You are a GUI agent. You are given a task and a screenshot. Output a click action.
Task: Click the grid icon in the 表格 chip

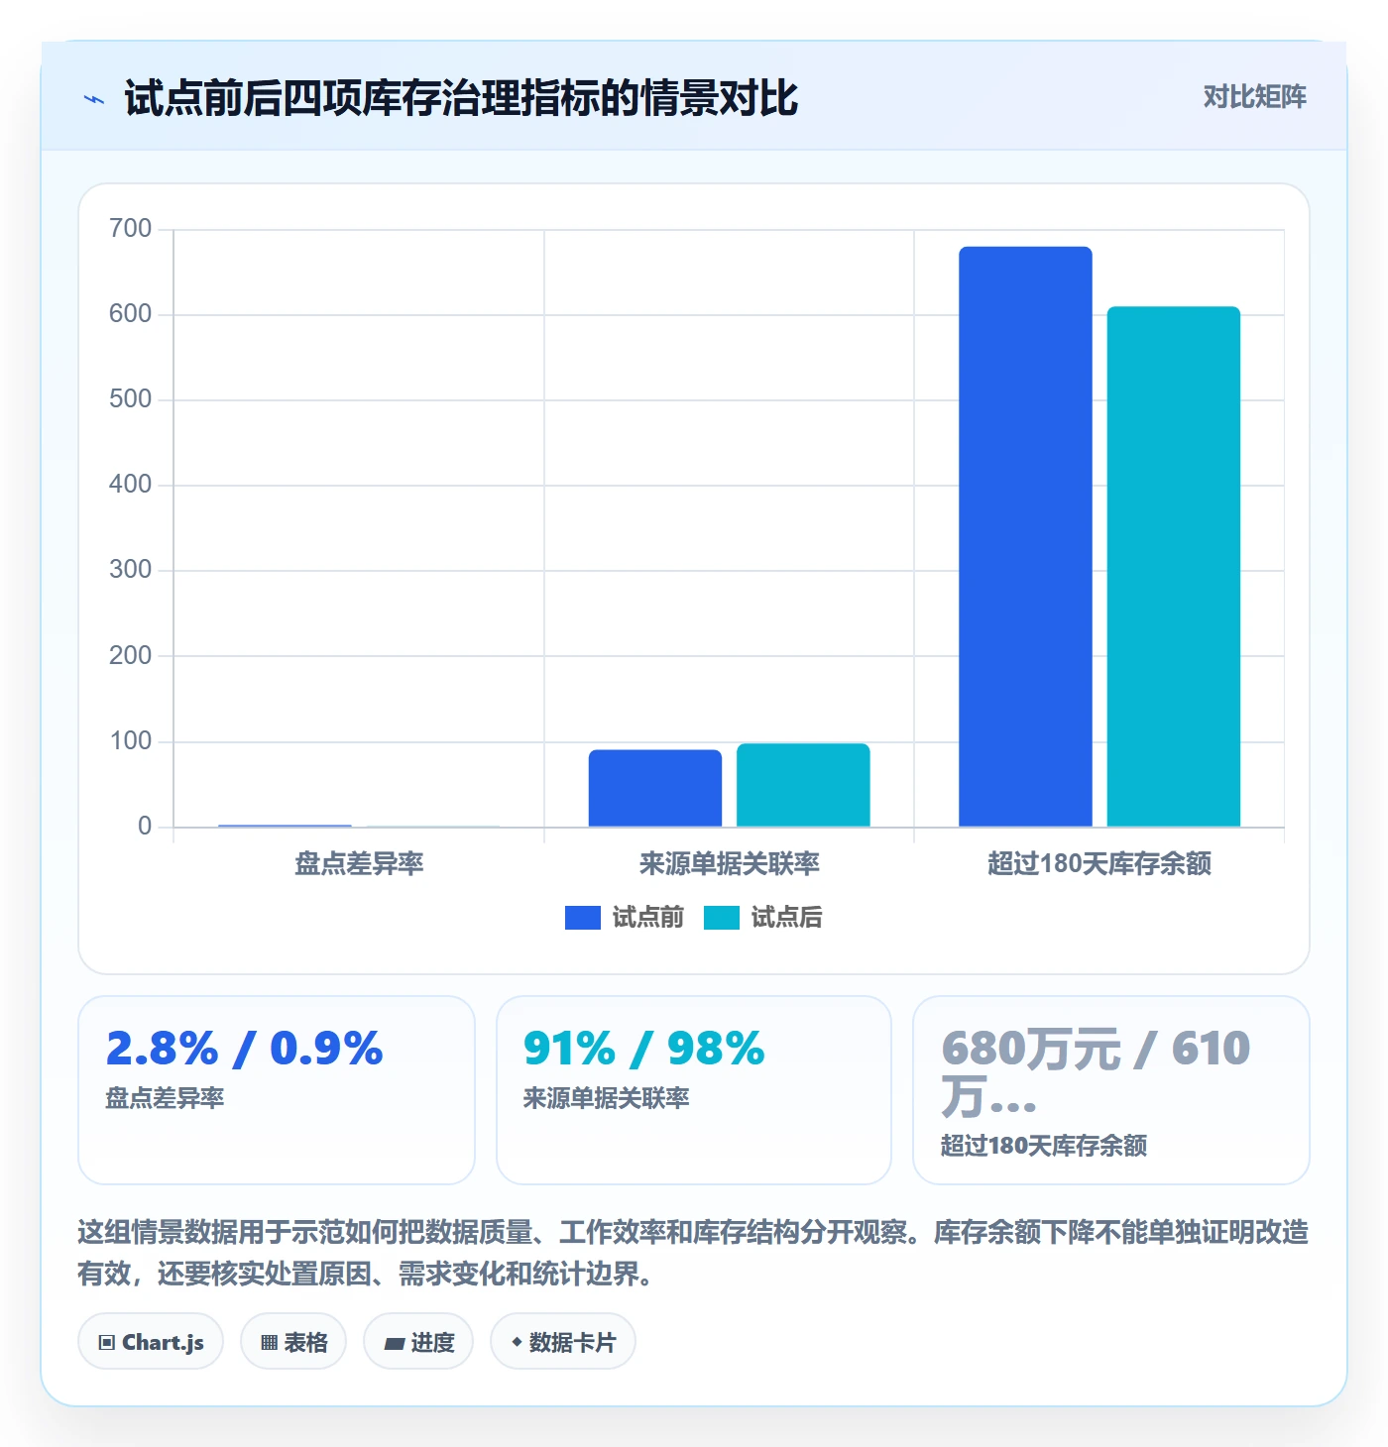click(x=269, y=1343)
